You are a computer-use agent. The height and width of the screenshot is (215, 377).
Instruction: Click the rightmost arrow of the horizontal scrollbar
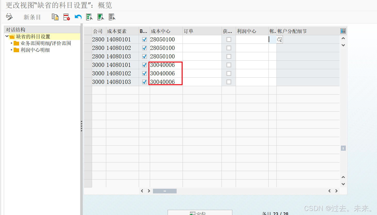[x=337, y=191]
